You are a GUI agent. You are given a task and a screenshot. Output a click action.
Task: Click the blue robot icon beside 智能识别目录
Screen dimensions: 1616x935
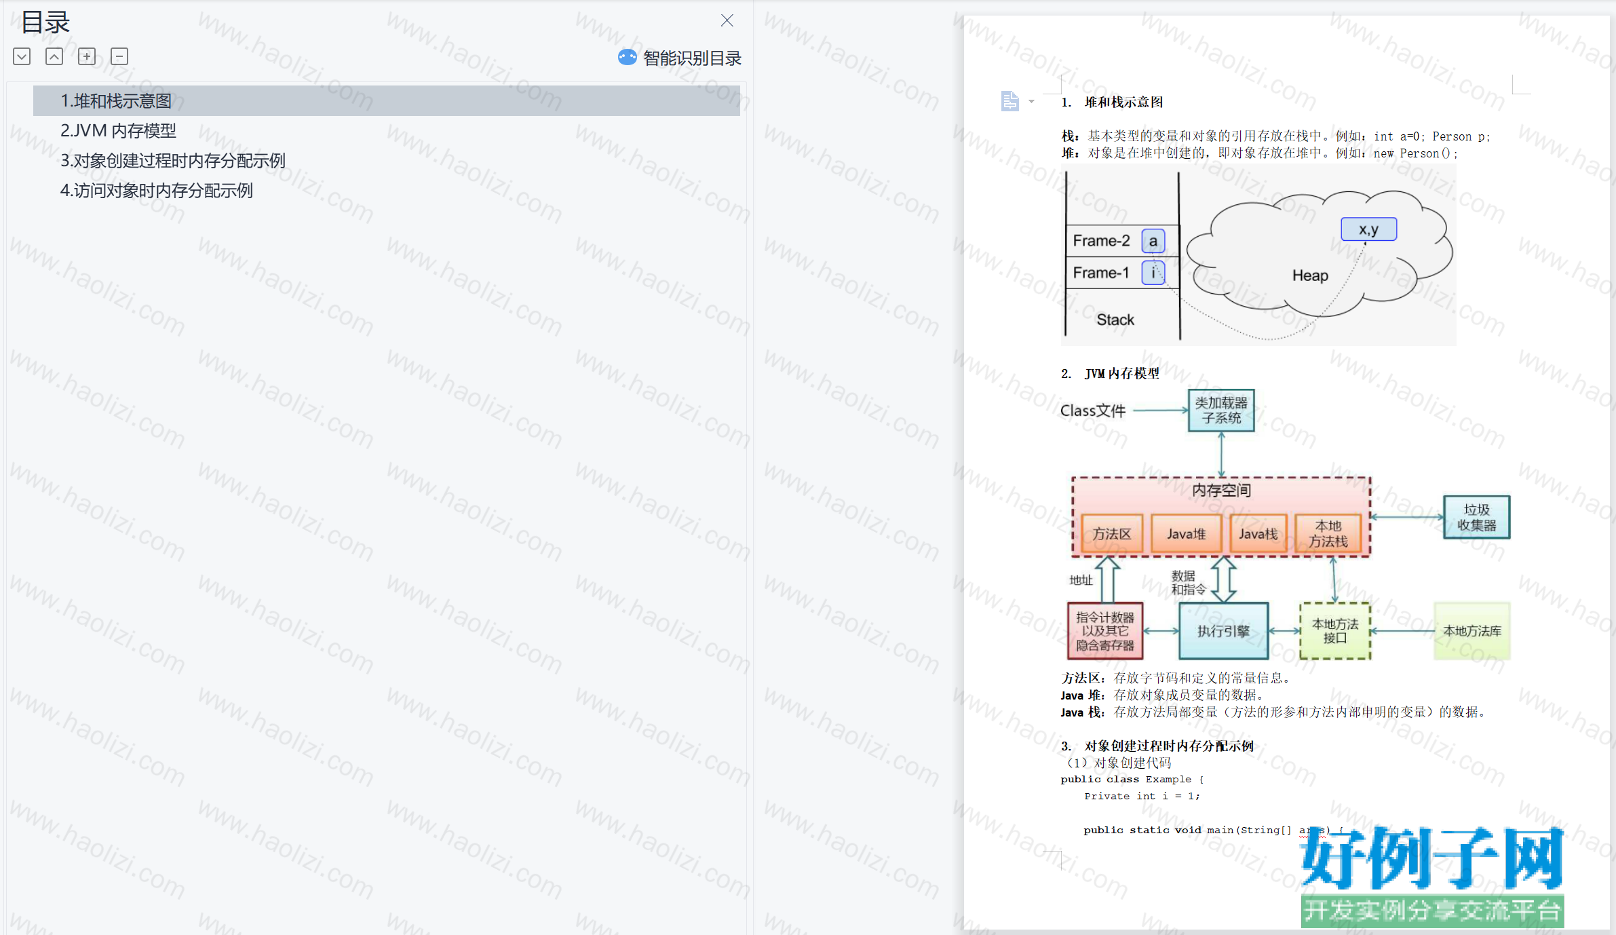click(627, 58)
